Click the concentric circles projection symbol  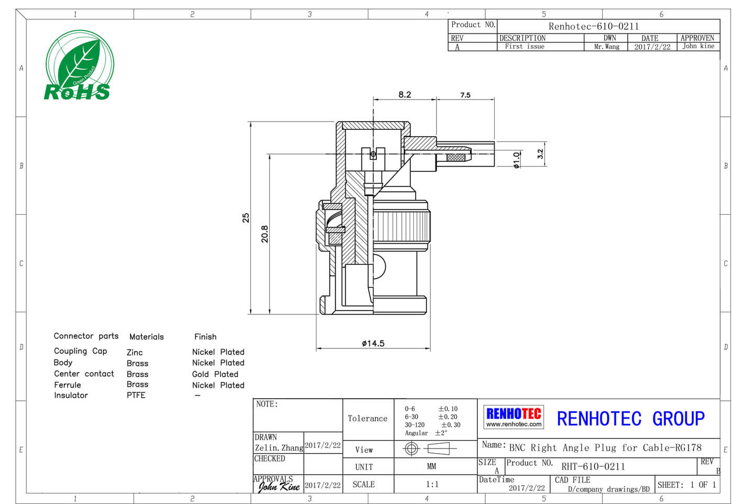(x=411, y=448)
